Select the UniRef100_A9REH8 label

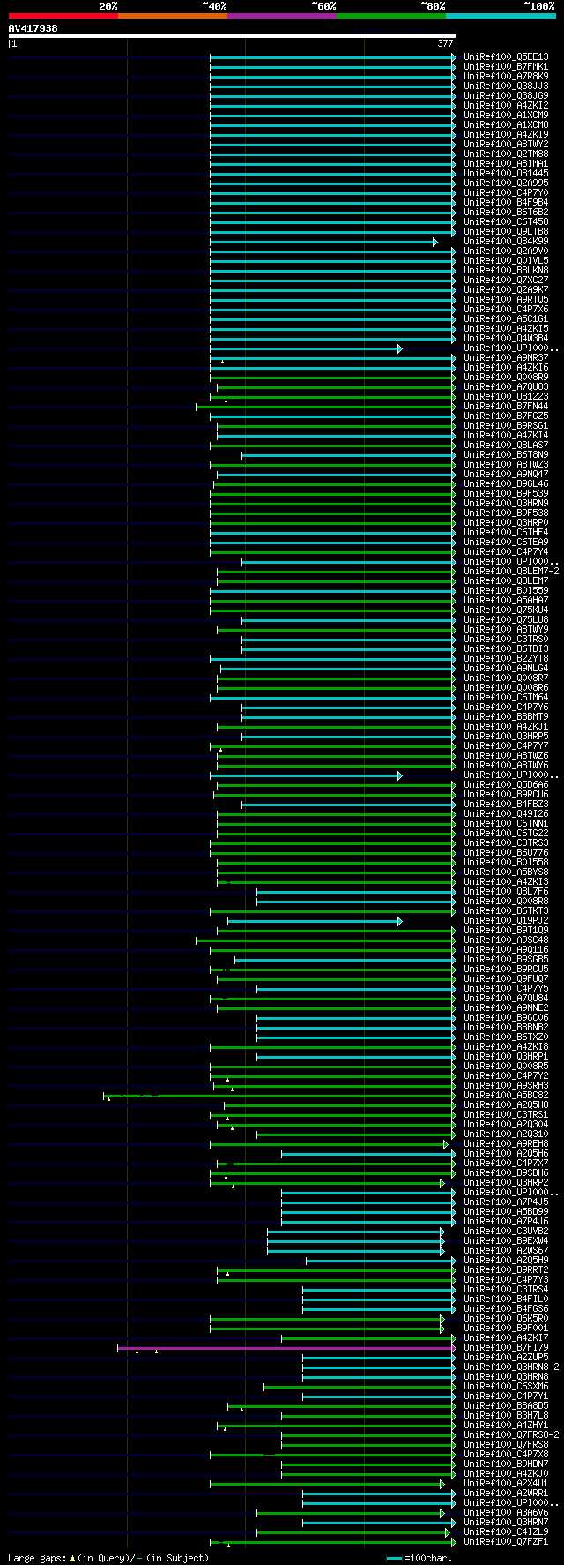[506, 1143]
